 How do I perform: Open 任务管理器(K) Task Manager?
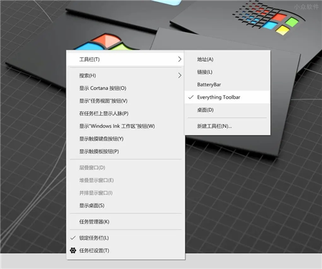click(126, 221)
